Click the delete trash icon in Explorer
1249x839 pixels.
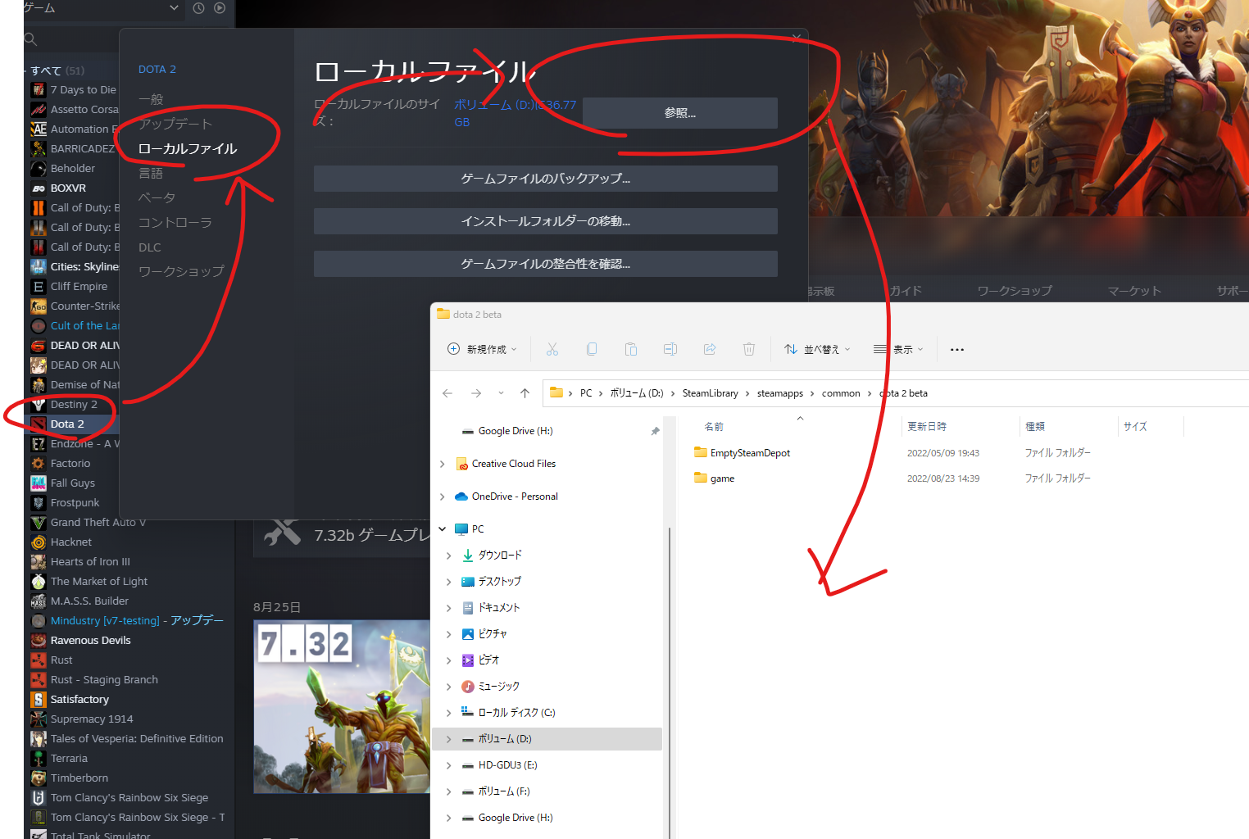tap(748, 348)
